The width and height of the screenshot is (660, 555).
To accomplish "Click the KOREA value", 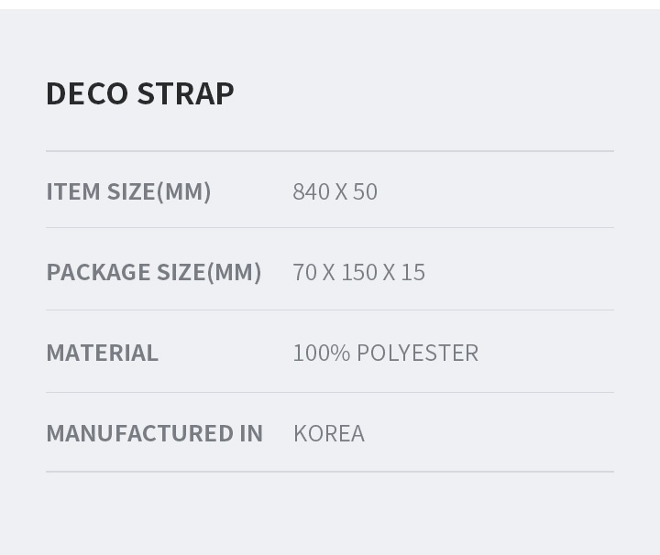I will (328, 433).
